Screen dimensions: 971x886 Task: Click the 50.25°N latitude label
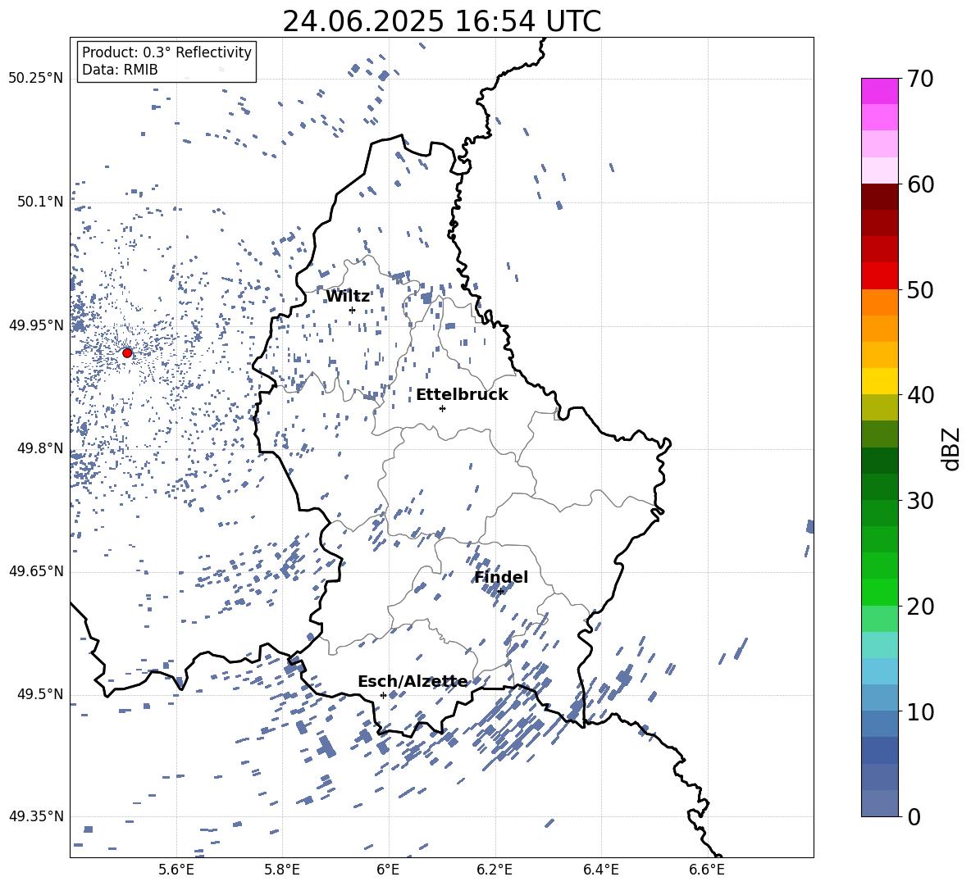[x=36, y=79]
